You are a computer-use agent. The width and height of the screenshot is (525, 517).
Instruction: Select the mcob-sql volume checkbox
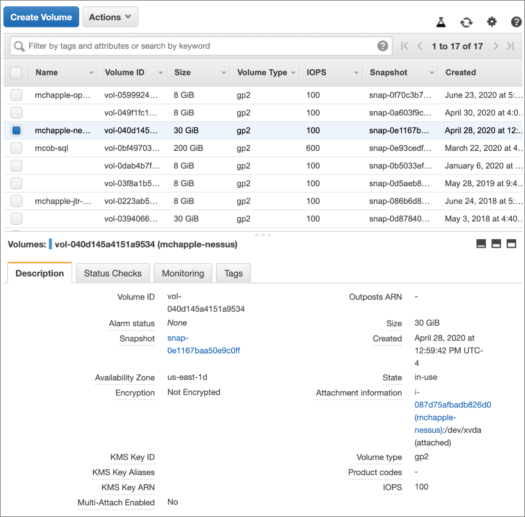coord(16,148)
